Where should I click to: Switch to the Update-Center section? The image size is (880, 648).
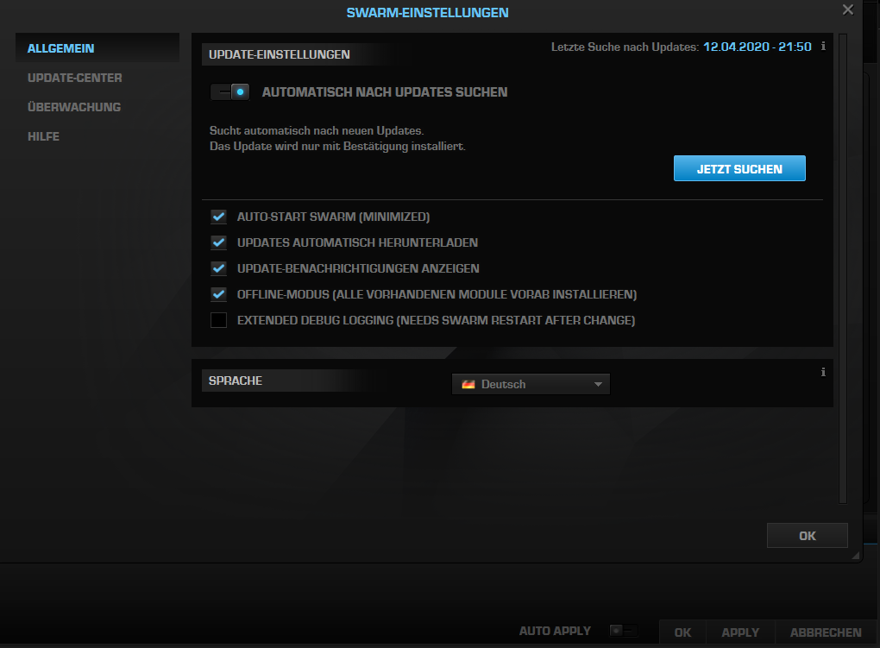tap(75, 78)
